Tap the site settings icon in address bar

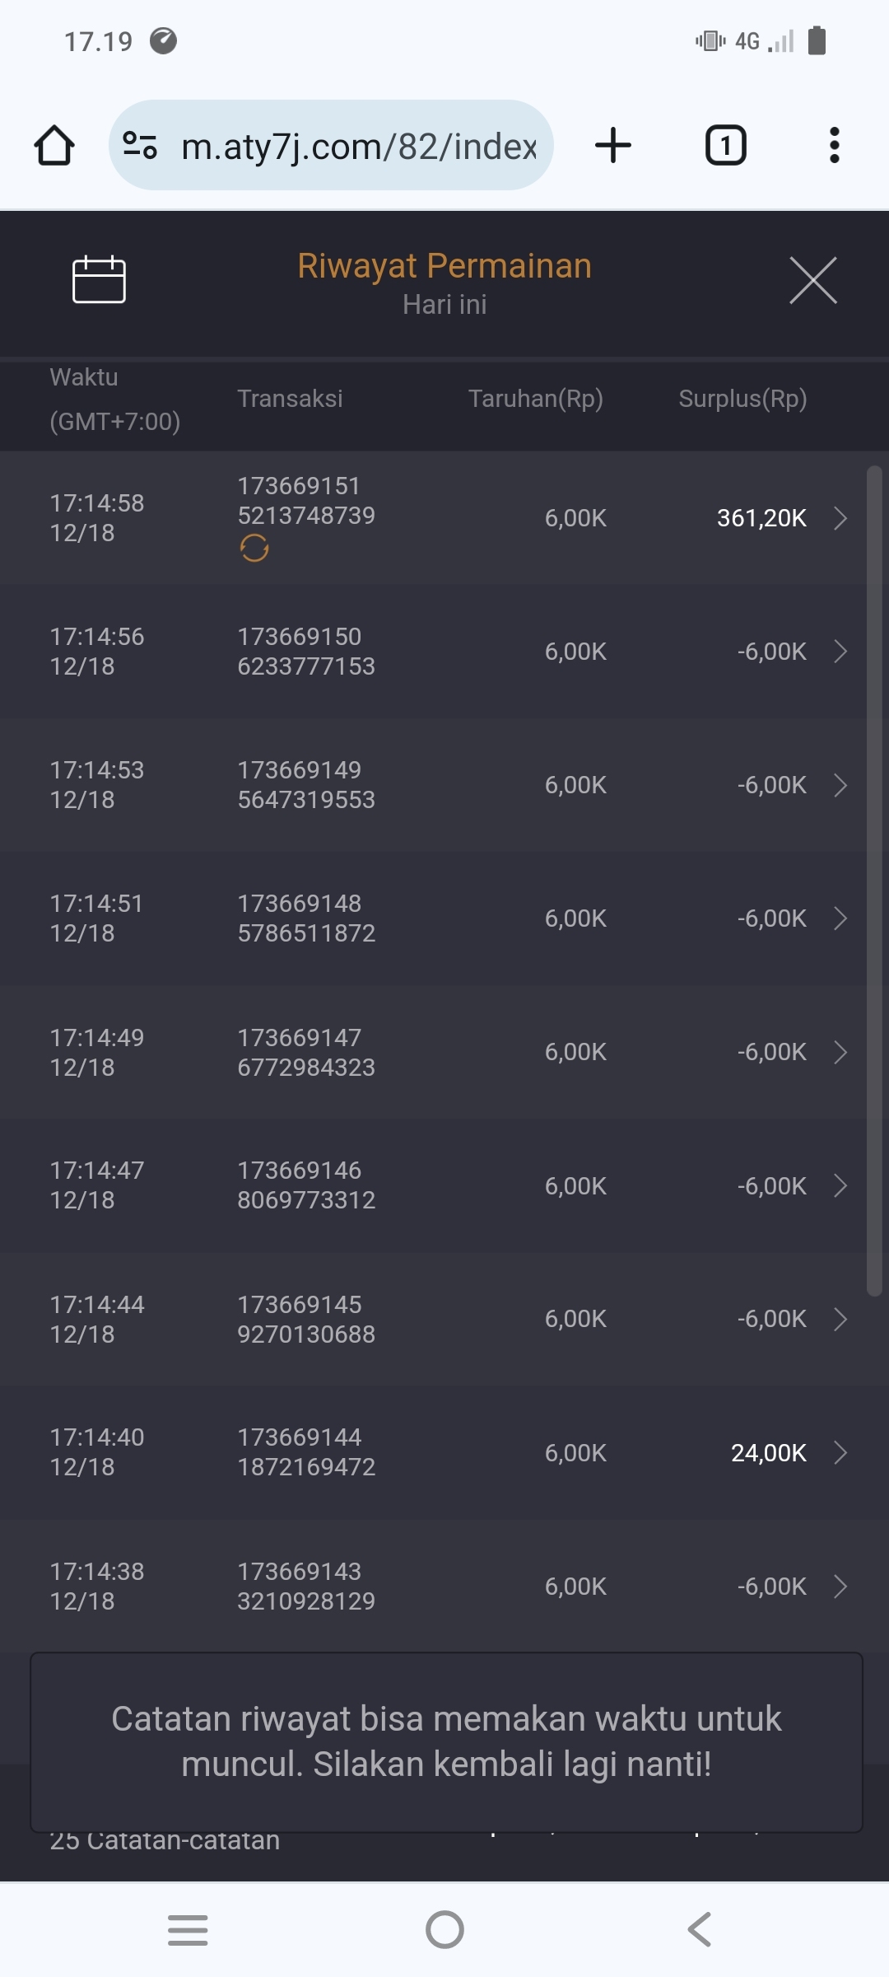pyautogui.click(x=140, y=146)
